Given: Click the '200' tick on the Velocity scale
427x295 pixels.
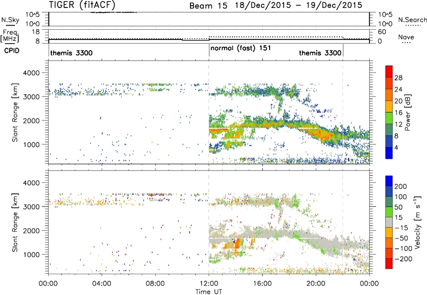Looking at the screenshot, I should (401, 186).
